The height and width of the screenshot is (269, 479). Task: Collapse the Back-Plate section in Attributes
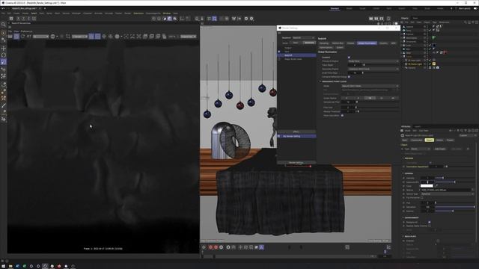403,237
